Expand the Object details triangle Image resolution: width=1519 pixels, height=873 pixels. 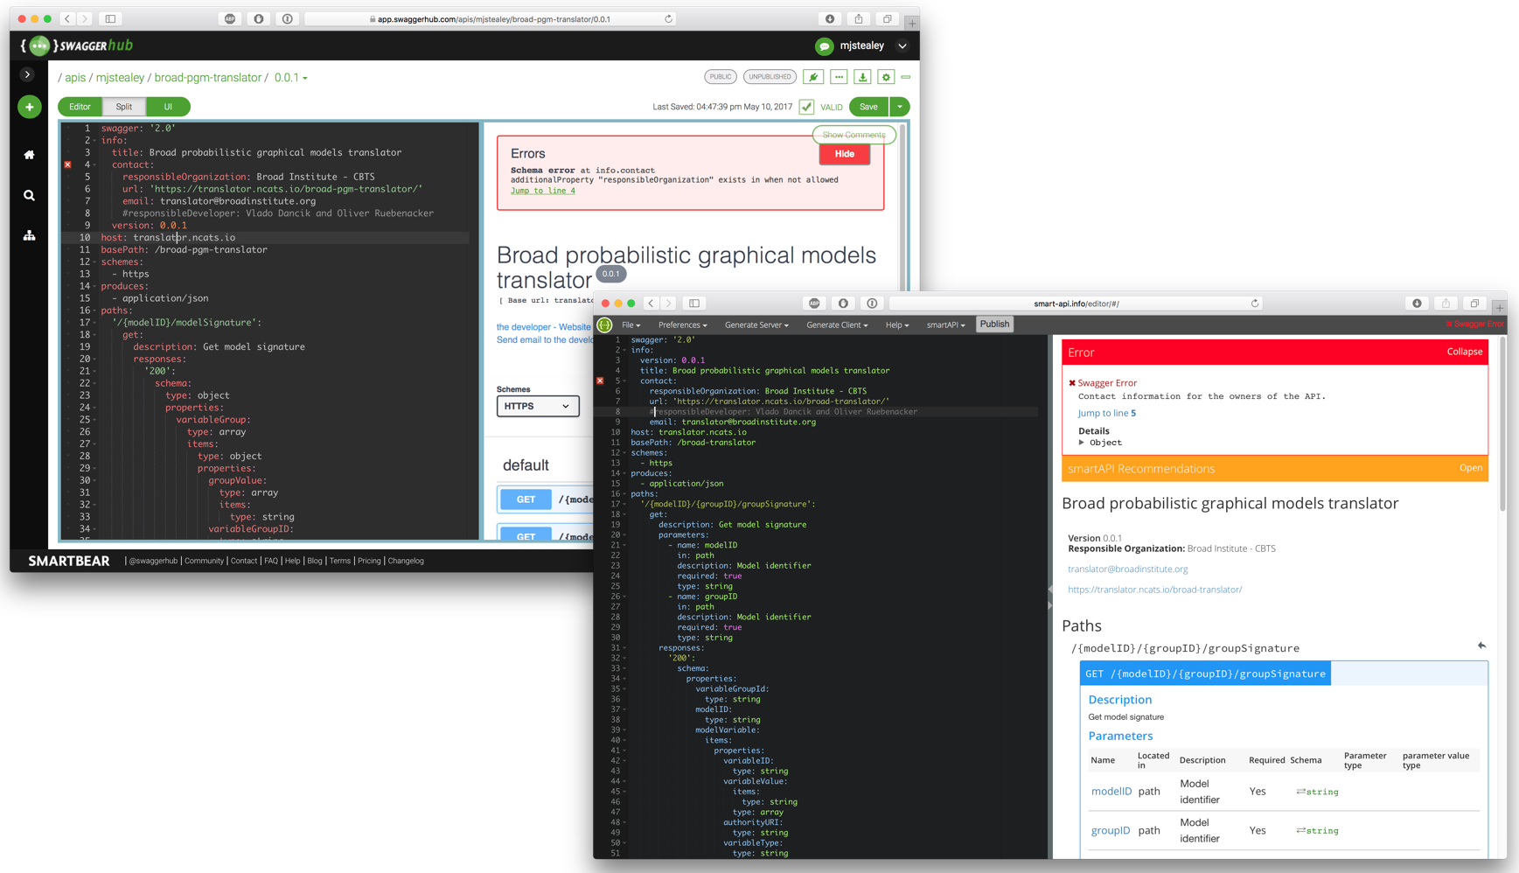click(x=1082, y=443)
